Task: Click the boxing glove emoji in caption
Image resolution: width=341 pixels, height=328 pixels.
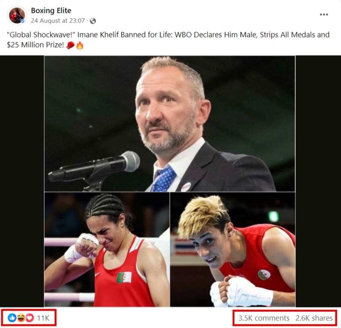Action: tap(70, 45)
